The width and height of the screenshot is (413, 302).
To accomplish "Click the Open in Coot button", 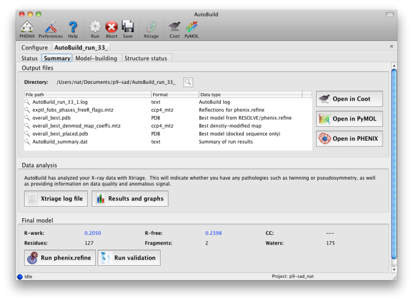I will pos(349,99).
